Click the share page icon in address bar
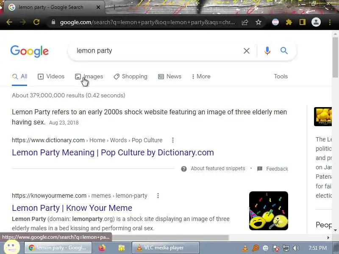The image size is (339, 254). click(x=245, y=22)
